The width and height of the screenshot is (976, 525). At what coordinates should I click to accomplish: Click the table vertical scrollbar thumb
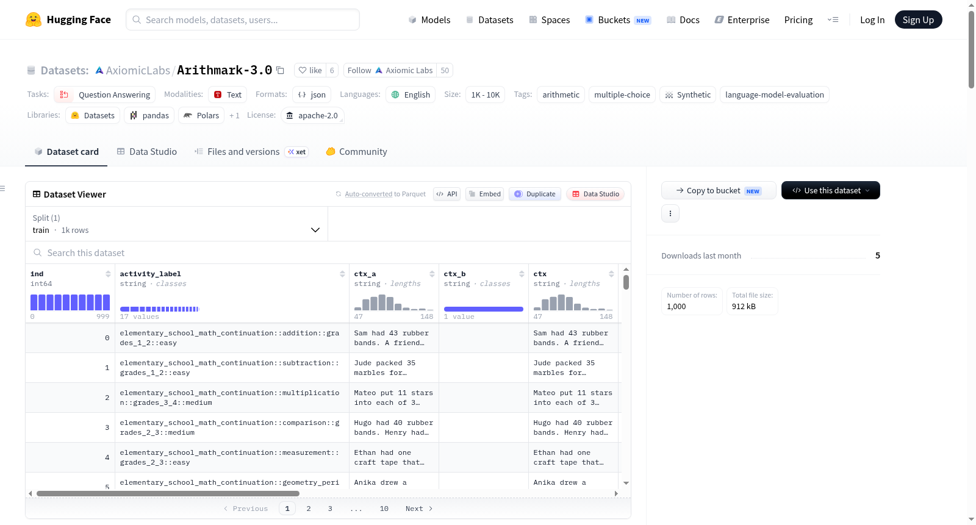click(x=626, y=282)
